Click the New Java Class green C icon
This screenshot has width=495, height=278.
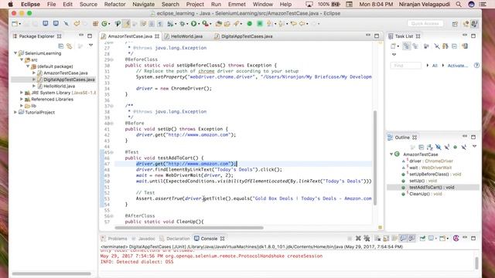pyautogui.click(x=104, y=24)
